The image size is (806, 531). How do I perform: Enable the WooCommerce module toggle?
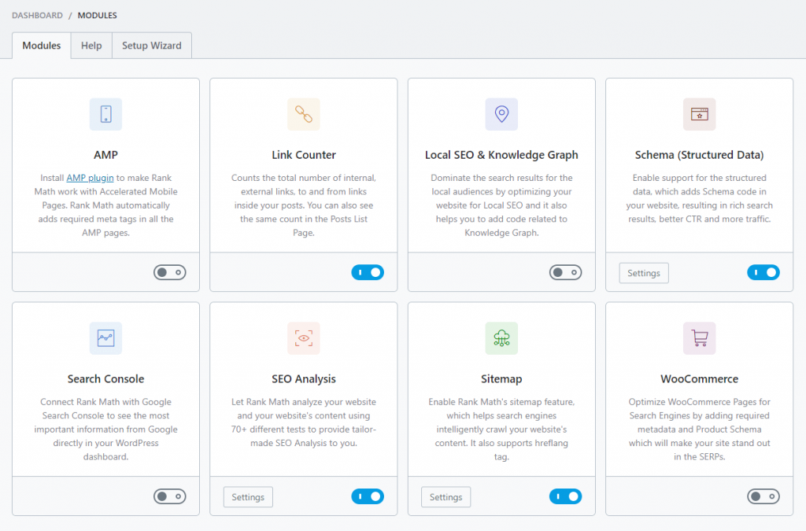tap(763, 496)
